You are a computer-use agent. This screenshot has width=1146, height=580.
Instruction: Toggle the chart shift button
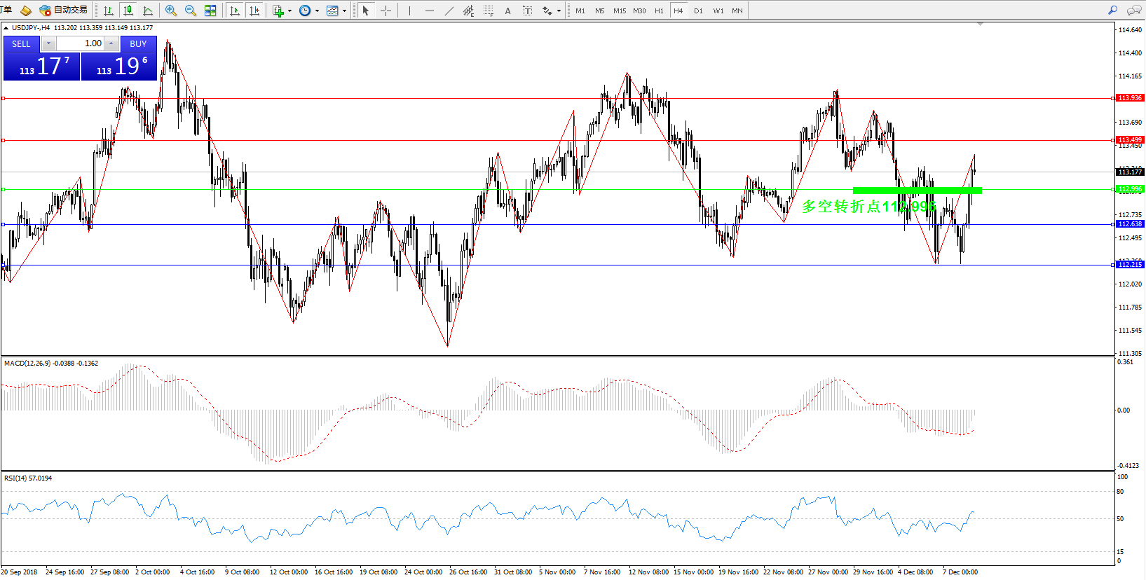(255, 11)
